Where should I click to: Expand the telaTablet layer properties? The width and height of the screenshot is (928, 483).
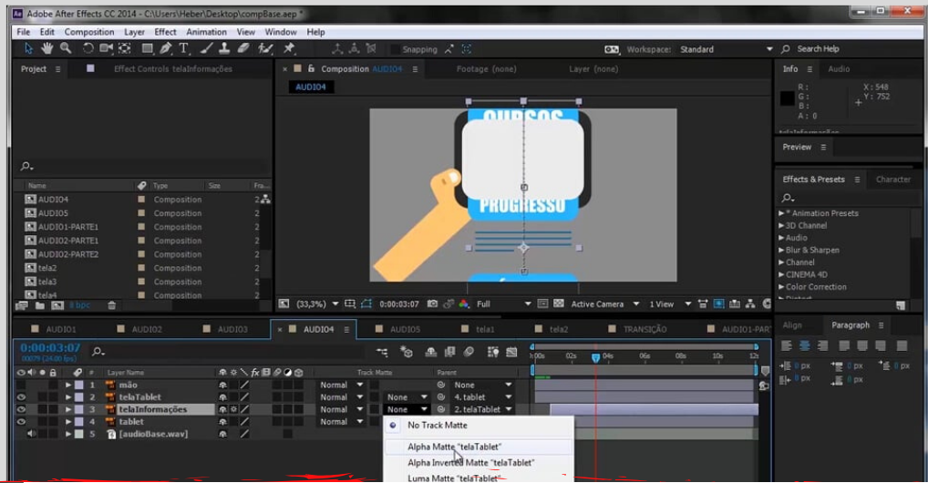[68, 397]
